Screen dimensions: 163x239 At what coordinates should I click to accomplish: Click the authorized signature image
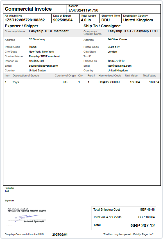pyautogui.click(x=27, y=215)
